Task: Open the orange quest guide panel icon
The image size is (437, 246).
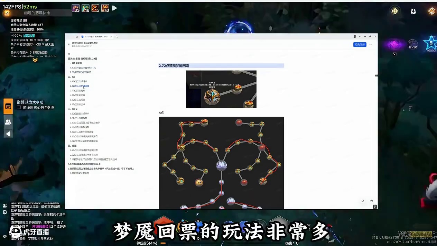Action: (x=8, y=107)
